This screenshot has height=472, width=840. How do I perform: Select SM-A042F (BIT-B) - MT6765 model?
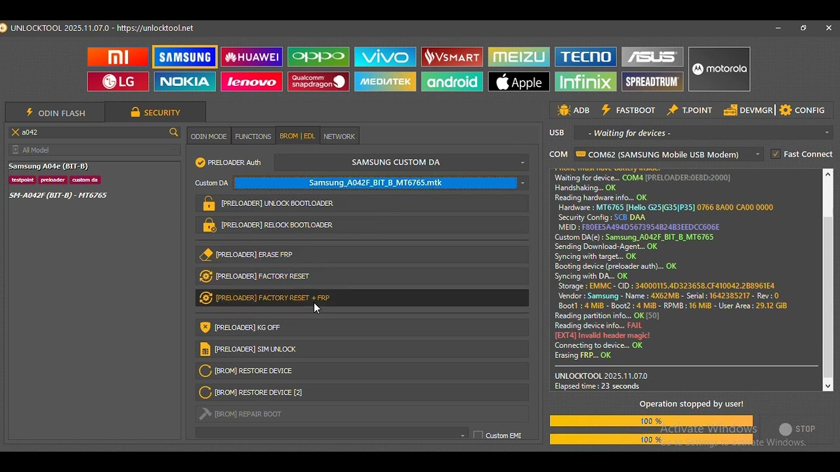[x=58, y=195]
